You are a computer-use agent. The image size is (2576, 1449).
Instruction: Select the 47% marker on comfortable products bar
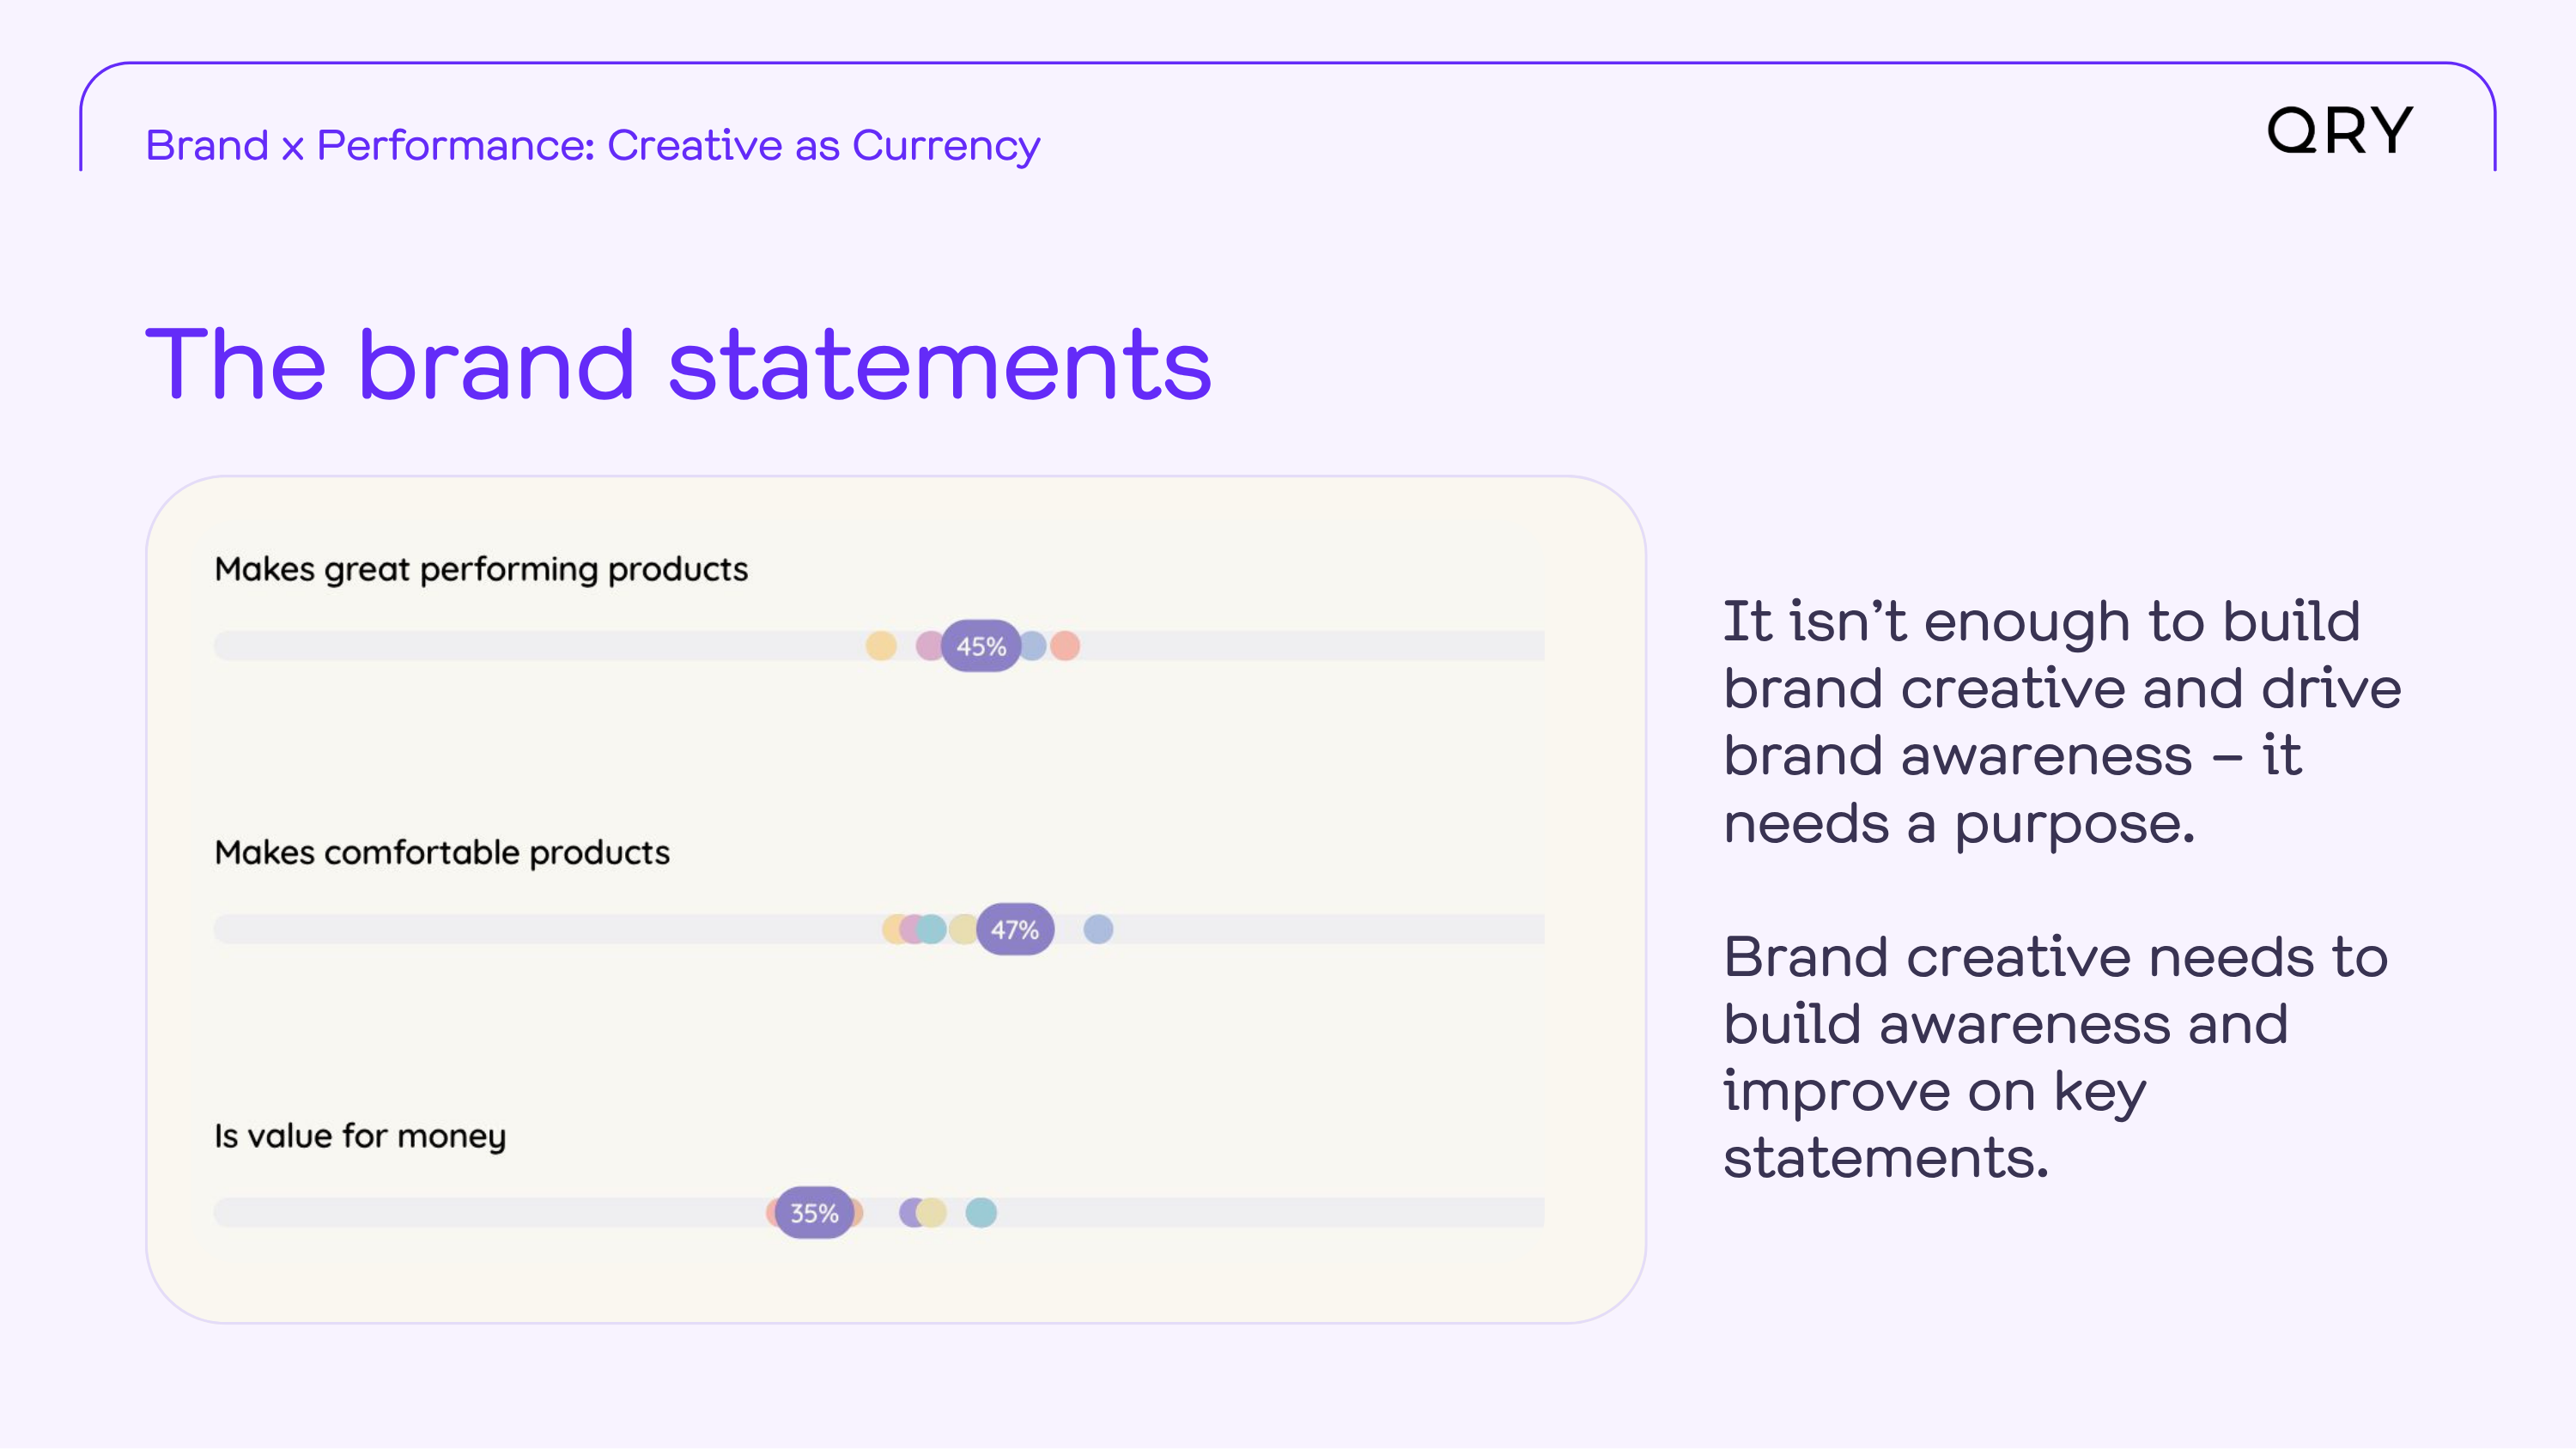(x=1015, y=929)
